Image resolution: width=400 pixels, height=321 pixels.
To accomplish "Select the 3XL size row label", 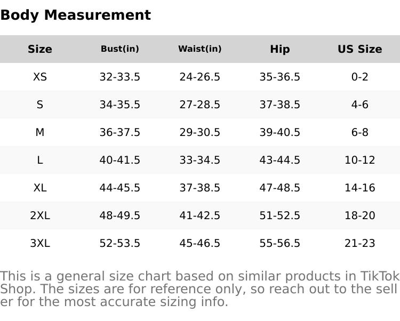I will tap(40, 243).
